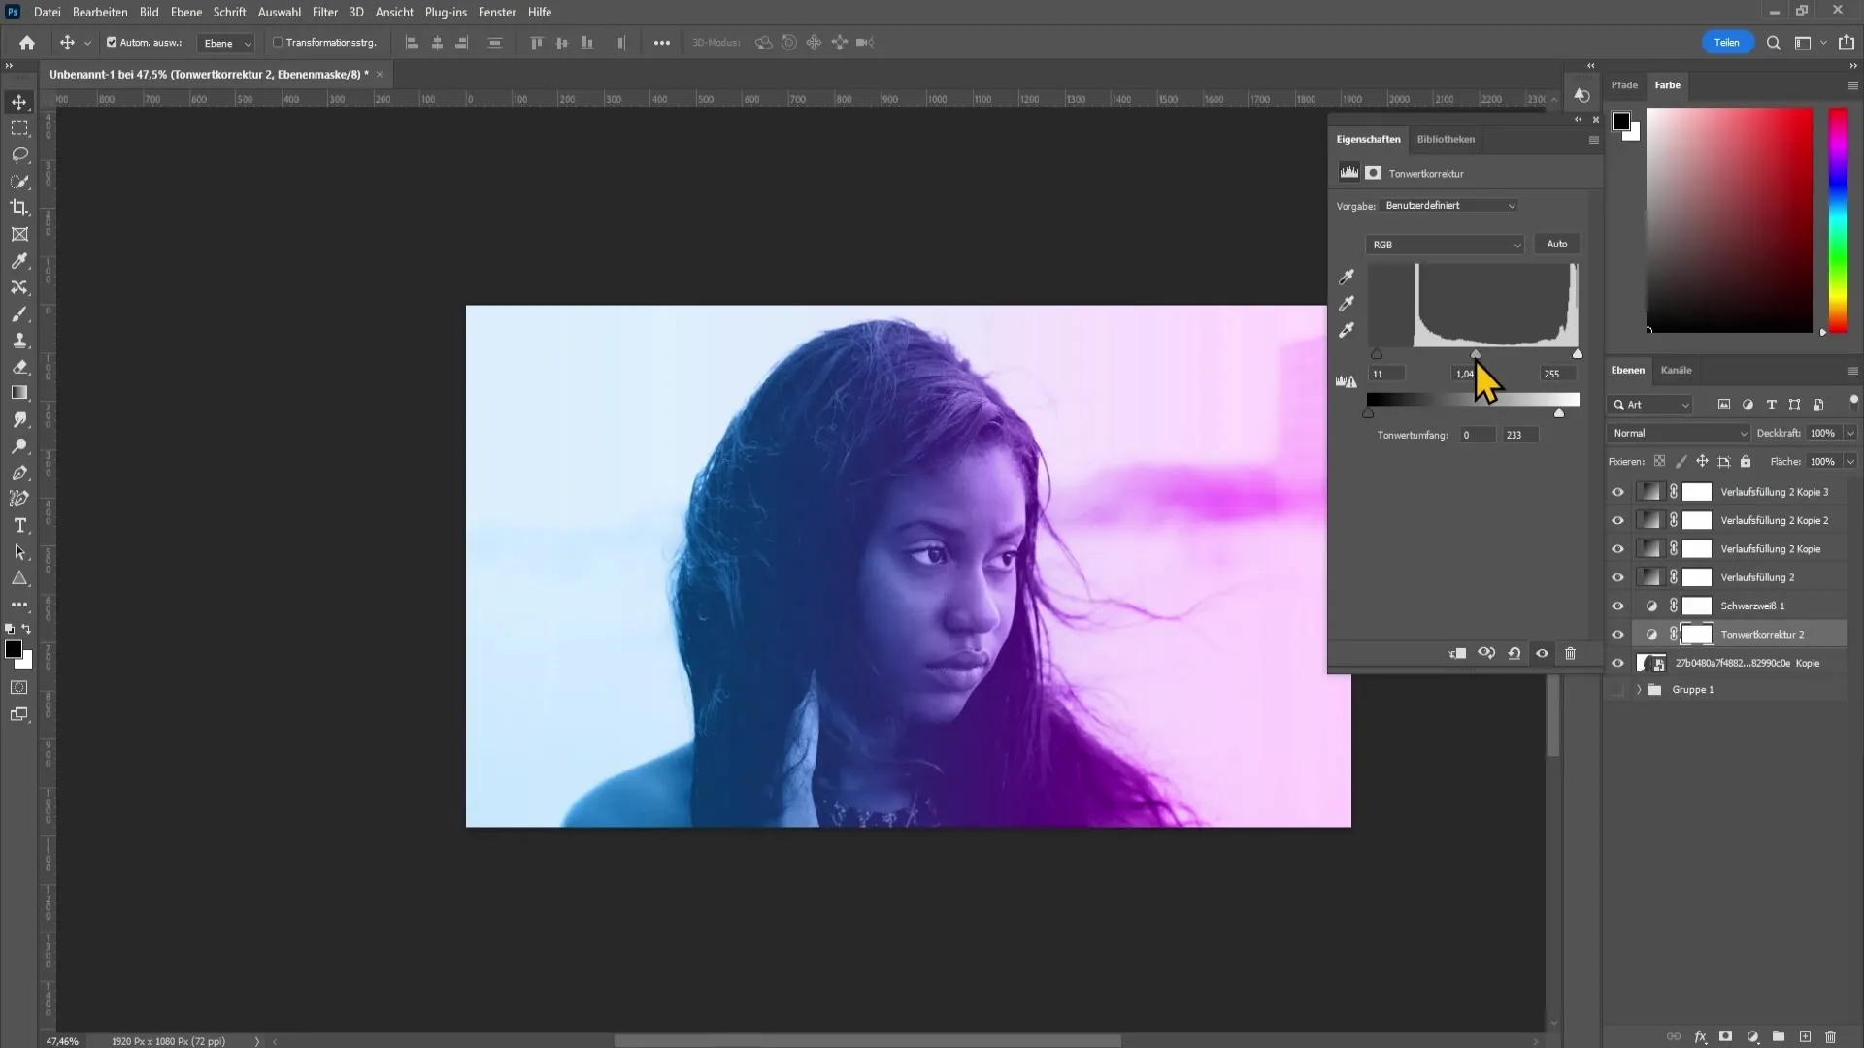Select the Type tool
The width and height of the screenshot is (1864, 1048).
tap(19, 525)
